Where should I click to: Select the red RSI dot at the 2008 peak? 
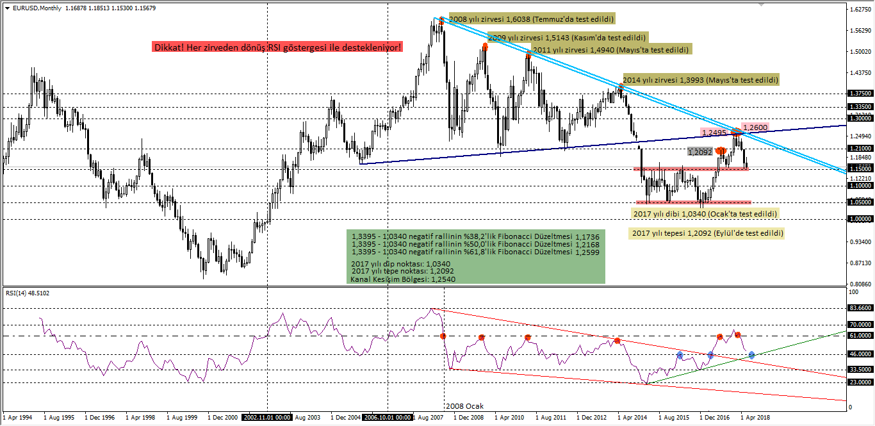[x=443, y=335]
